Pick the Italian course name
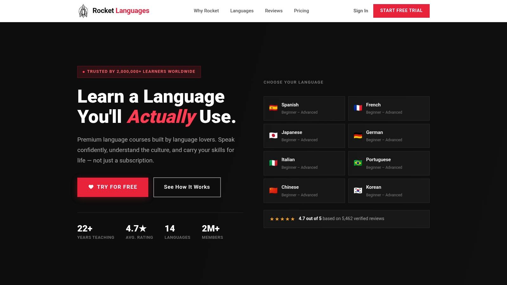Image resolution: width=507 pixels, height=285 pixels. point(288,160)
